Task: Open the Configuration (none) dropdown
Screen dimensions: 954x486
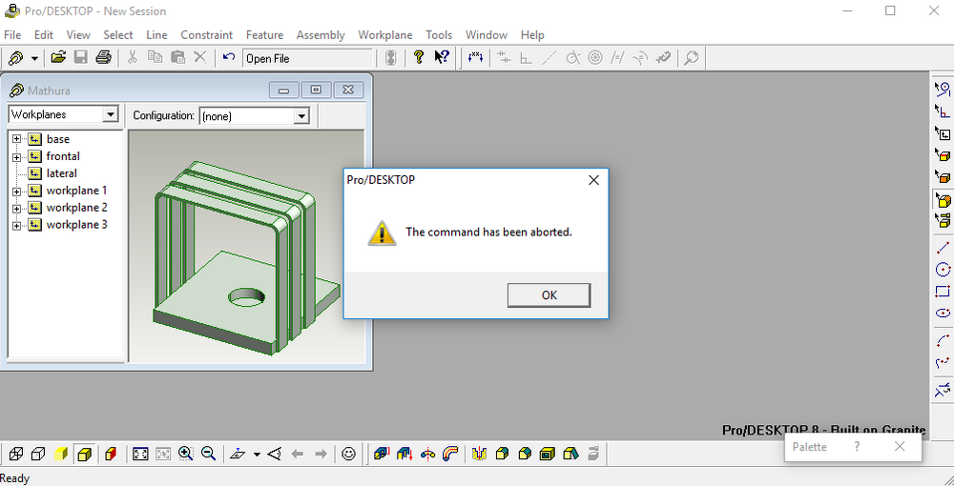Action: pos(301,116)
